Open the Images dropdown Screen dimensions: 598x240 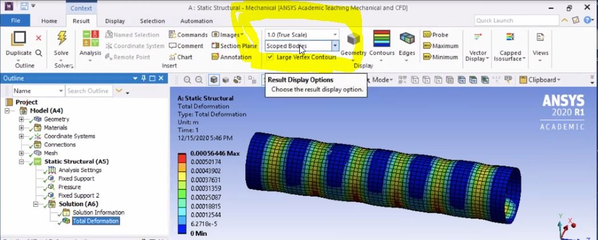[x=227, y=35]
